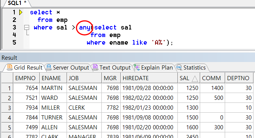Select result row number 2
The width and height of the screenshot is (255, 138).
click(x=7, y=98)
